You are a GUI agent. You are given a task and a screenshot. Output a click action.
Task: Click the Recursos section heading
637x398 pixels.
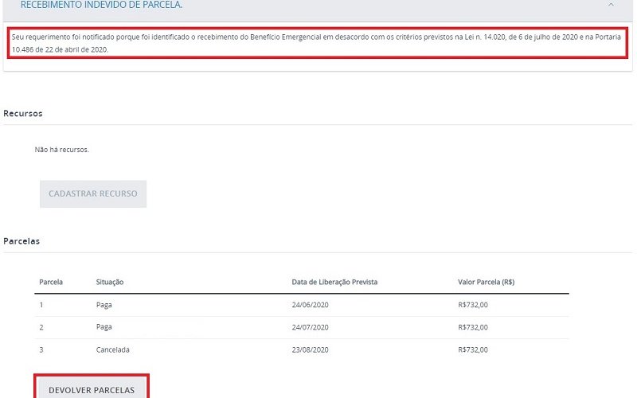coord(23,113)
